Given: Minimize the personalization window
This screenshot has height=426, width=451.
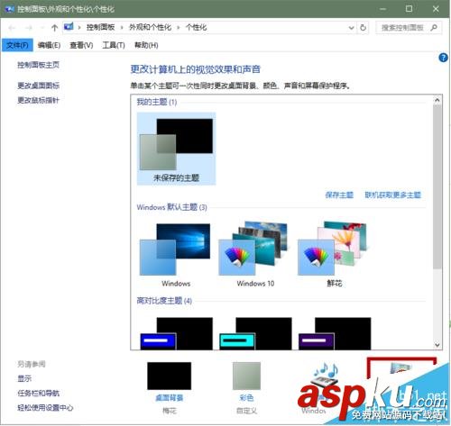Looking at the screenshot, I should click(382, 9).
